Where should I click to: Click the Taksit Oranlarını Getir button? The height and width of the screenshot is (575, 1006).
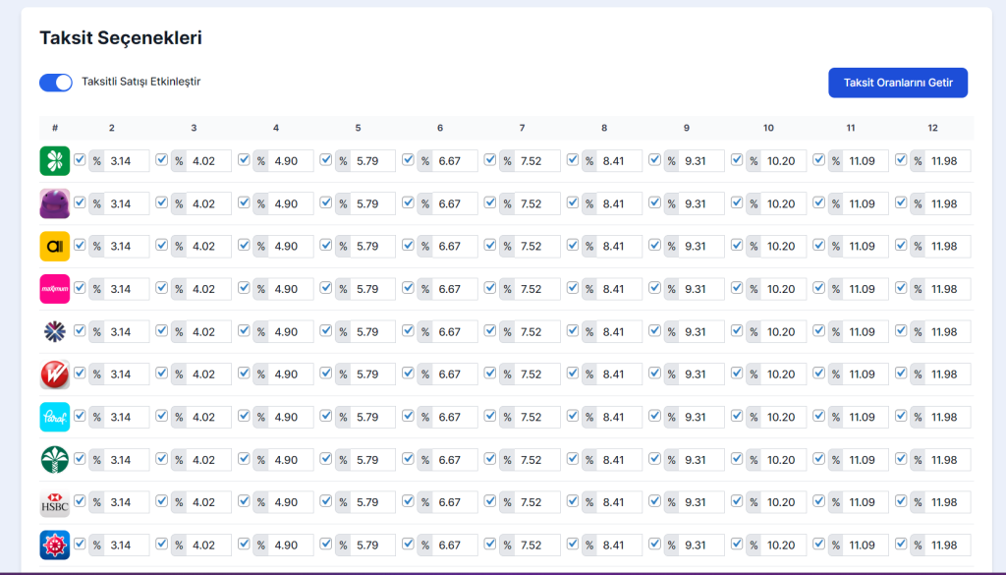coord(898,83)
